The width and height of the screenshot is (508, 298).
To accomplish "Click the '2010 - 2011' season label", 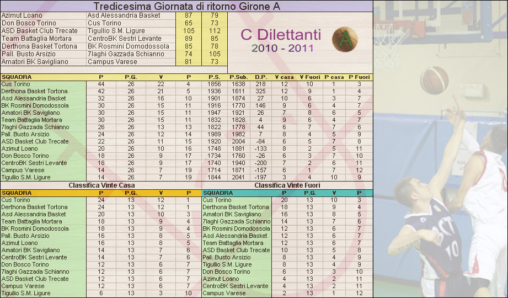I will click(282, 49).
